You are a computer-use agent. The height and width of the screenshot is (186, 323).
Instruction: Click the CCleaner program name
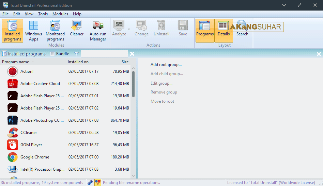click(29, 133)
